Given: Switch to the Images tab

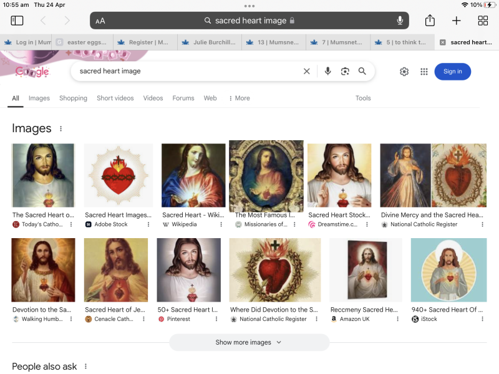Looking at the screenshot, I should pos(39,98).
